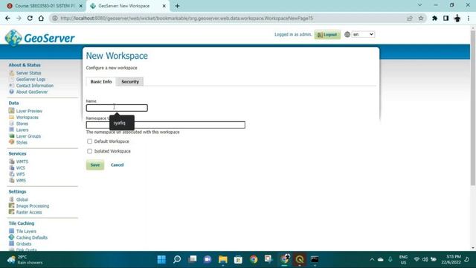Open File Explorer from taskbar
The width and height of the screenshot is (476, 268).
tap(223, 259)
